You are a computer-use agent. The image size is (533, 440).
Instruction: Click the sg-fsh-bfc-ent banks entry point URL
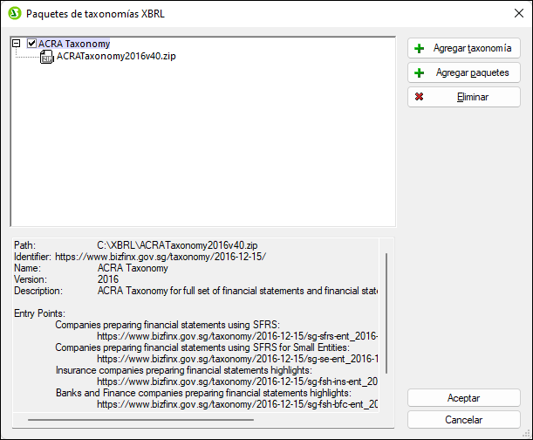tap(236, 404)
